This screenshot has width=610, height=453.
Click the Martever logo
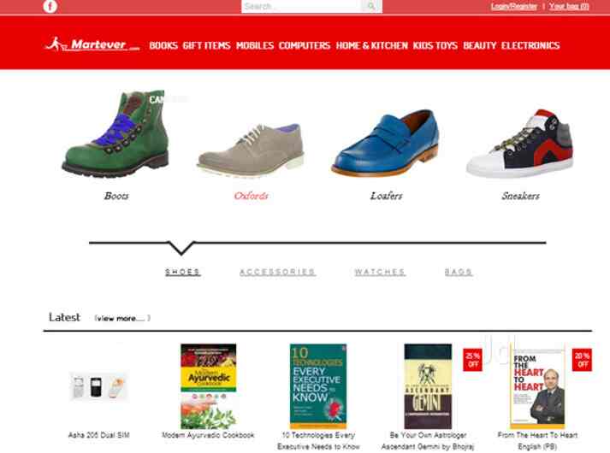click(x=92, y=44)
